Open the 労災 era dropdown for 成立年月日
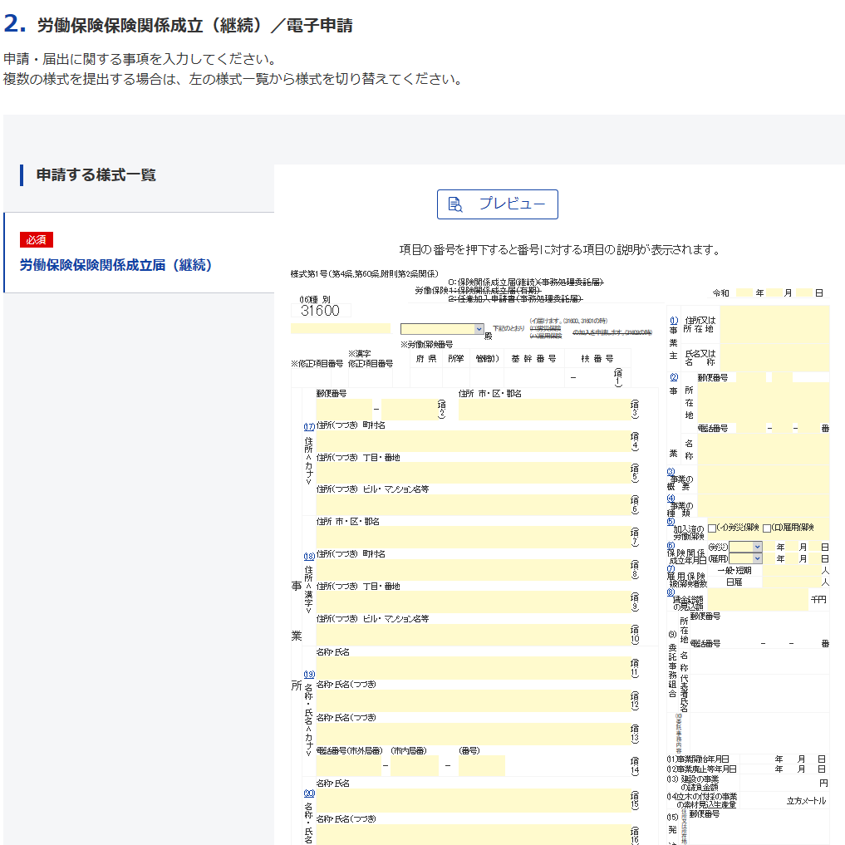Screen dimensions: 845x845 [745, 547]
